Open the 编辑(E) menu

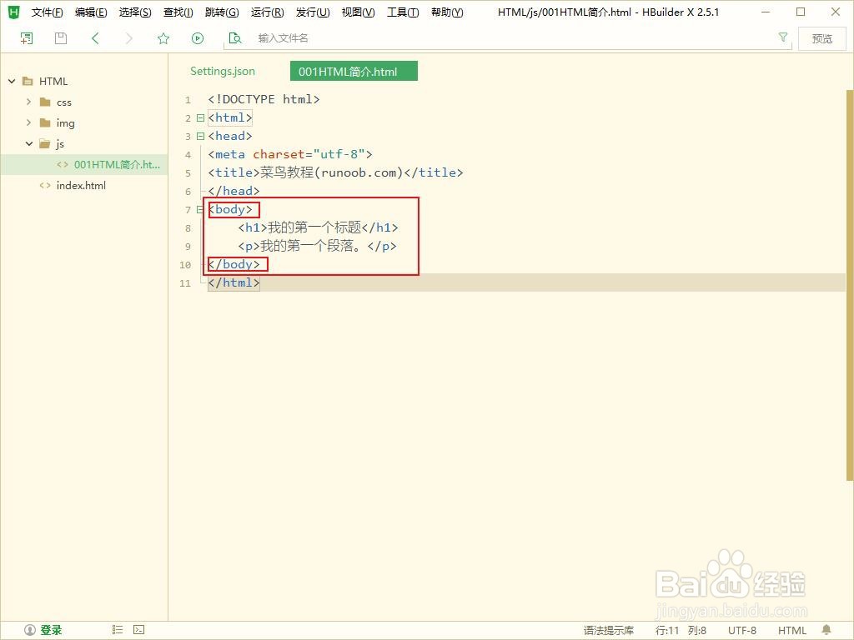tap(91, 12)
